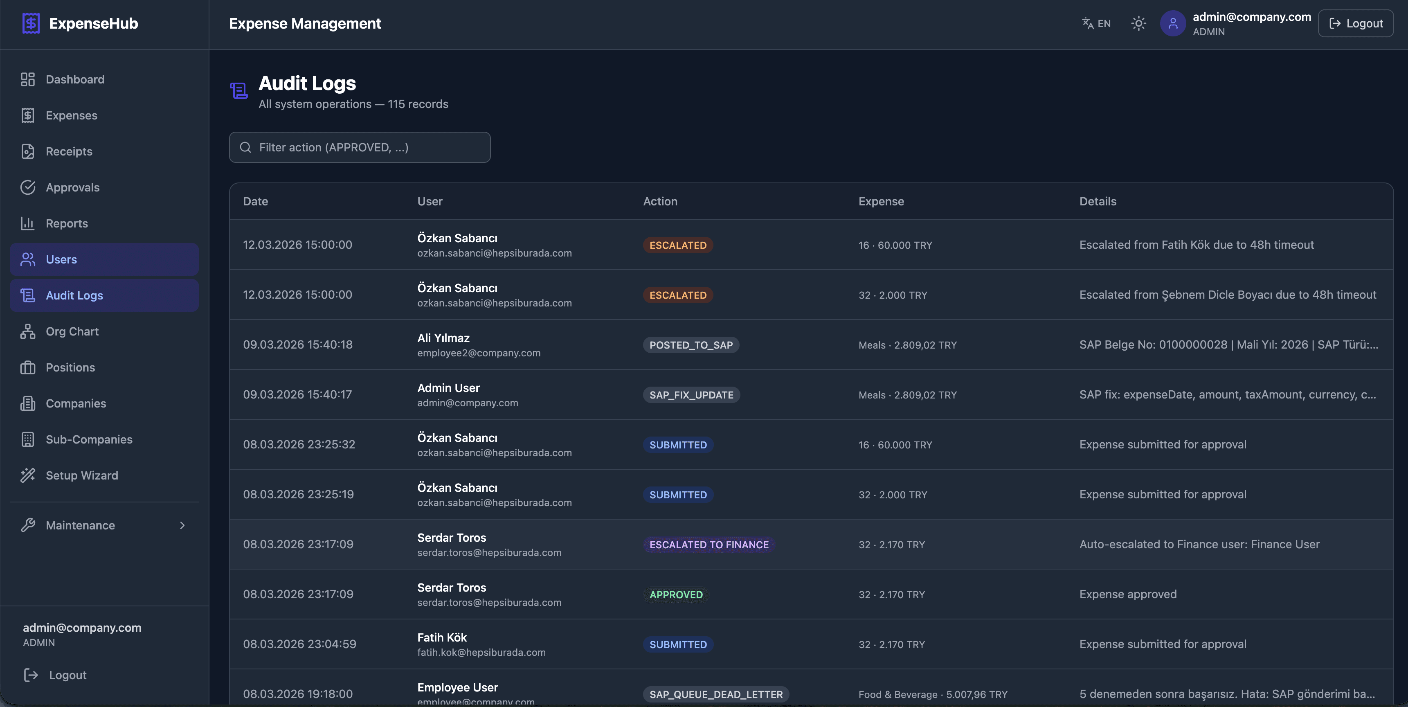The image size is (1408, 707).
Task: Click 'Escalated from Fatih Kök due to 48h timeout'
Action: tap(1197, 245)
